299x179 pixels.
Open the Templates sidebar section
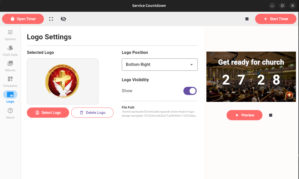coord(10,82)
